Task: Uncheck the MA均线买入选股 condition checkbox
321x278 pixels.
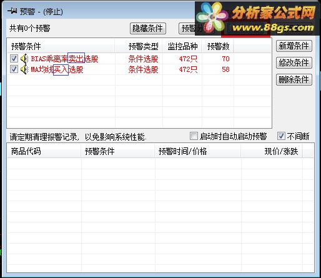Action: (x=14, y=69)
